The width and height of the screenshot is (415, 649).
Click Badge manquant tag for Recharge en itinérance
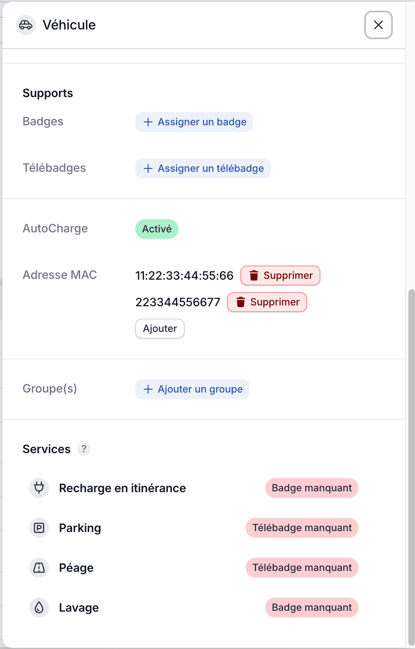(312, 488)
